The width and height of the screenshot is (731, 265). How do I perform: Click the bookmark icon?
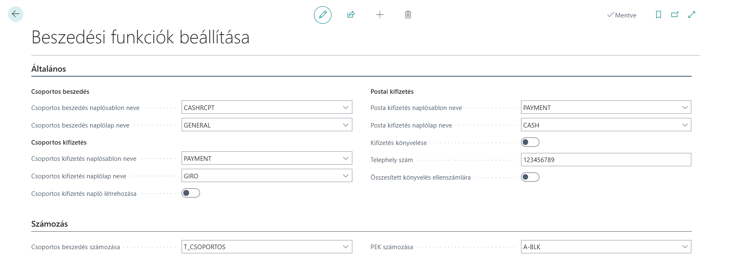658,15
